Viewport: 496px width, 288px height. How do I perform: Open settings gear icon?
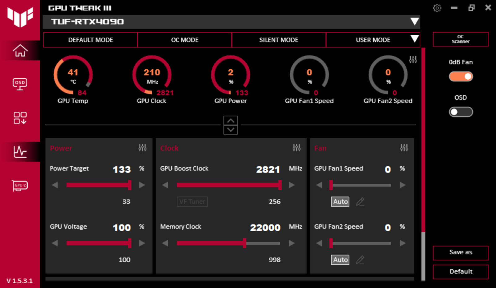(x=437, y=8)
